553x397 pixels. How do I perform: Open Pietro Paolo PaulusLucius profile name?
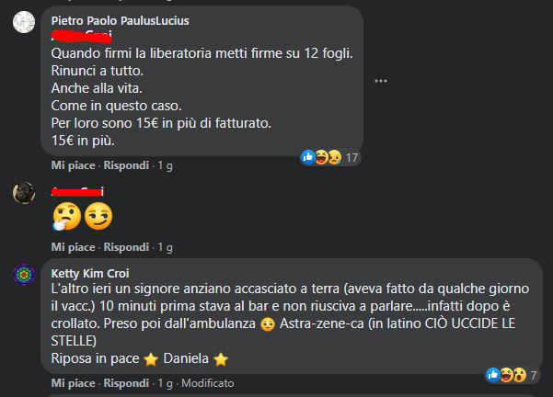(x=120, y=20)
